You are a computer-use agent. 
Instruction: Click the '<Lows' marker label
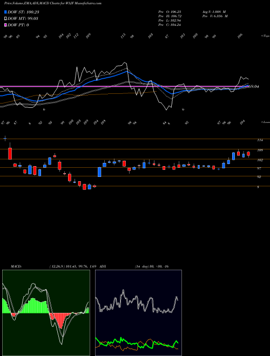(265, 122)
